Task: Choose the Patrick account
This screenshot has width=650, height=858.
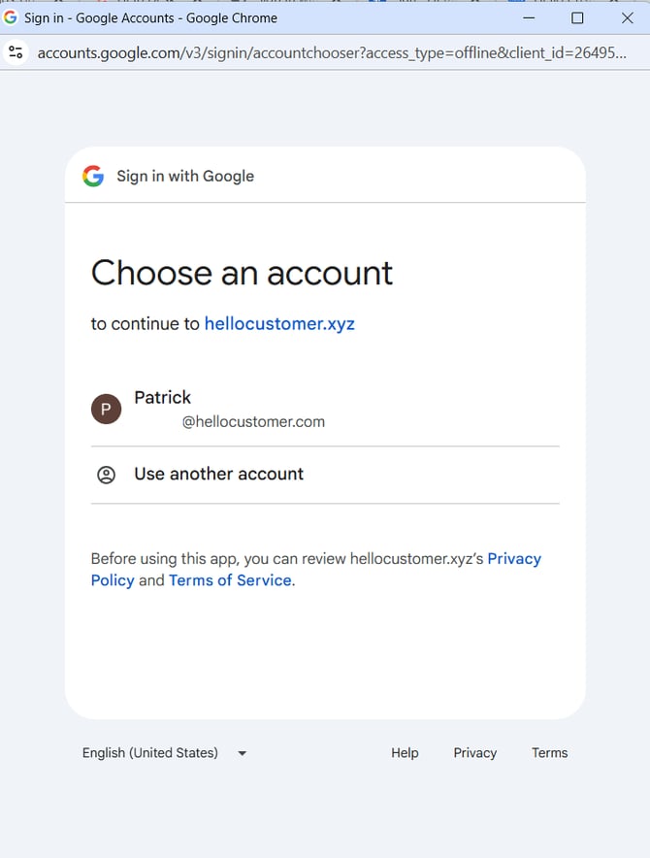Action: pos(325,409)
